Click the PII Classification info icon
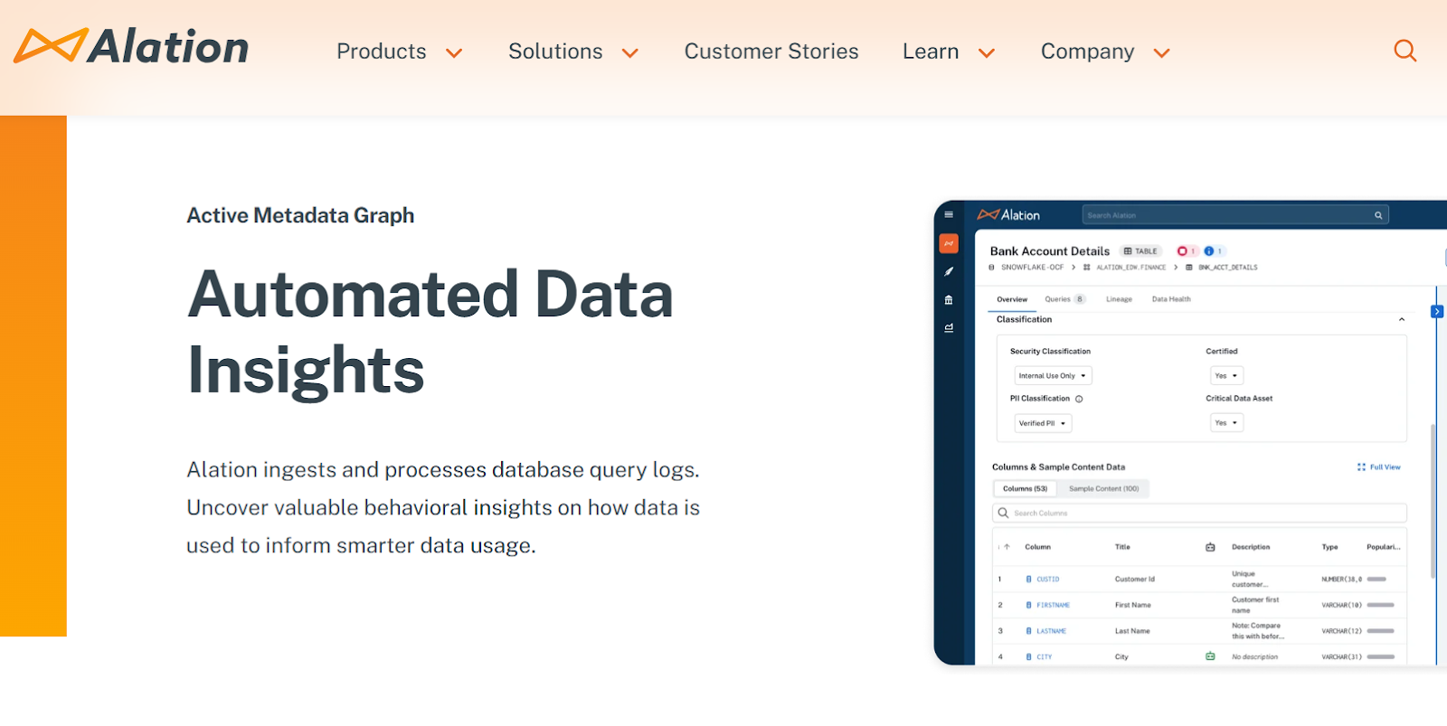 pyautogui.click(x=1079, y=399)
